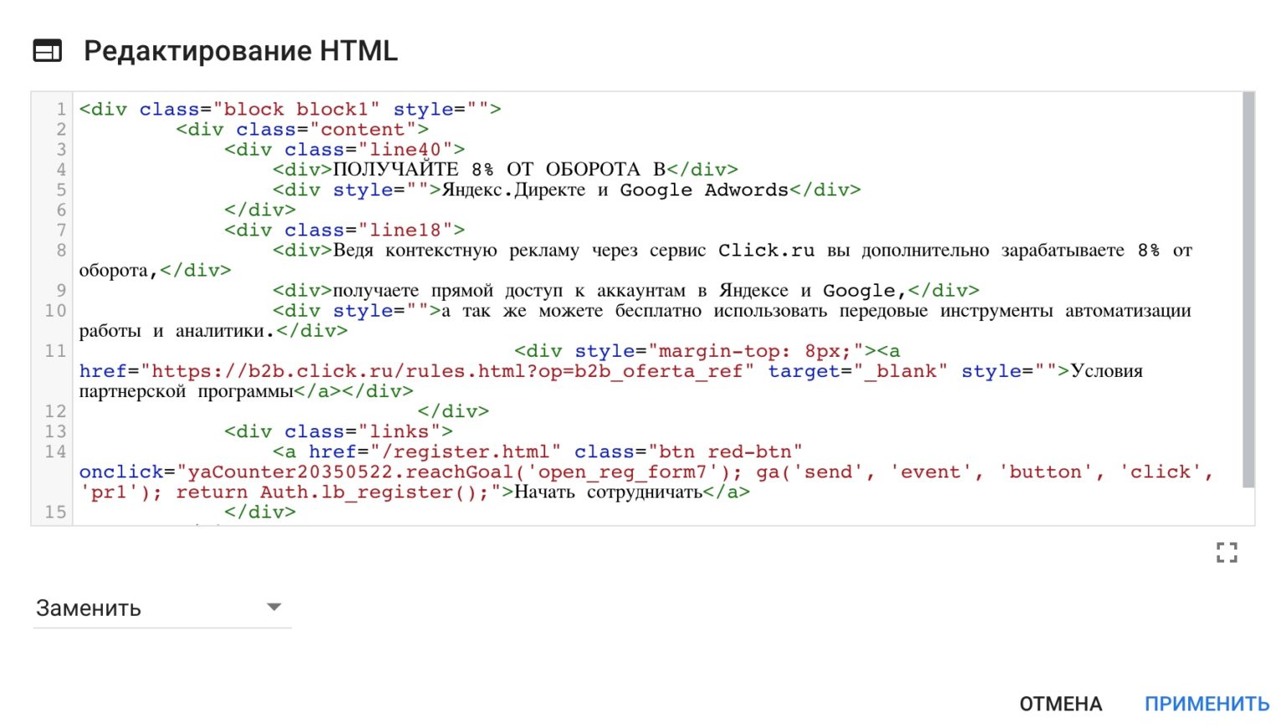Click the Редактирование HTML title text
The width and height of the screenshot is (1286, 728).
pyautogui.click(x=239, y=50)
